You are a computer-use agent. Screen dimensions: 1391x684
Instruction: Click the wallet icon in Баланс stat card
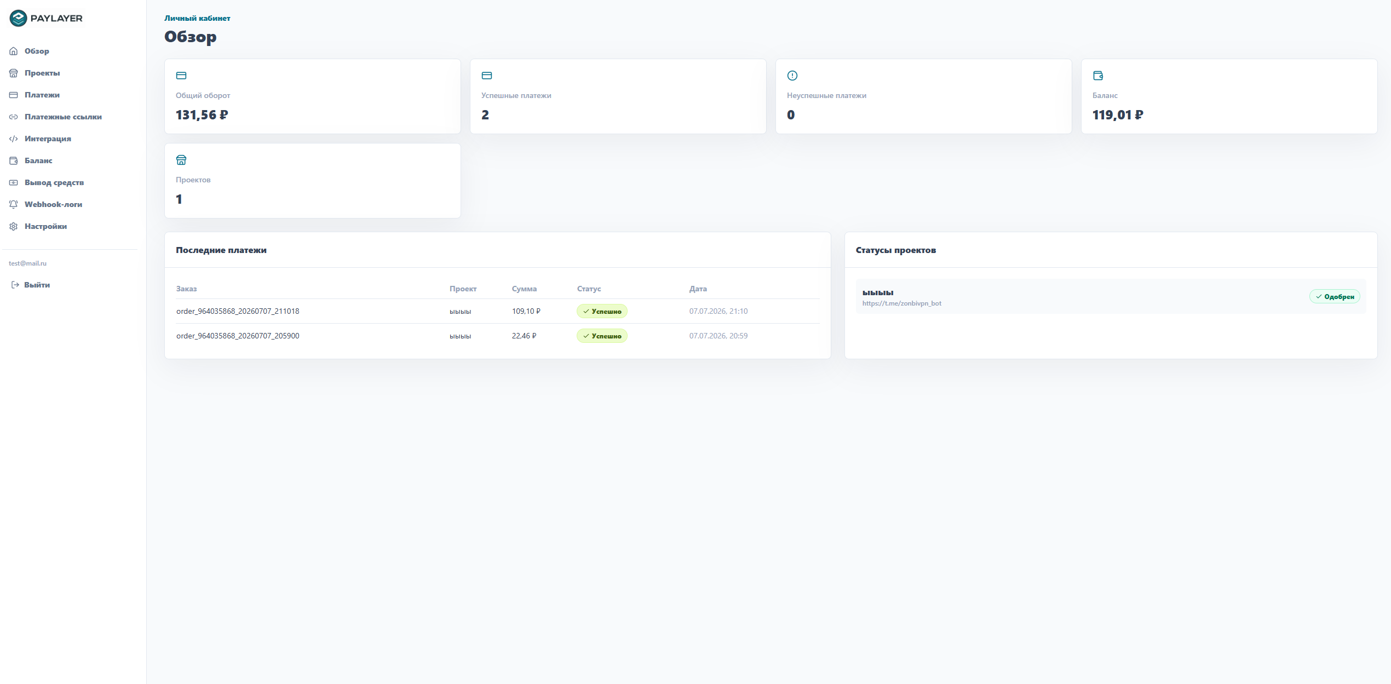tap(1098, 76)
